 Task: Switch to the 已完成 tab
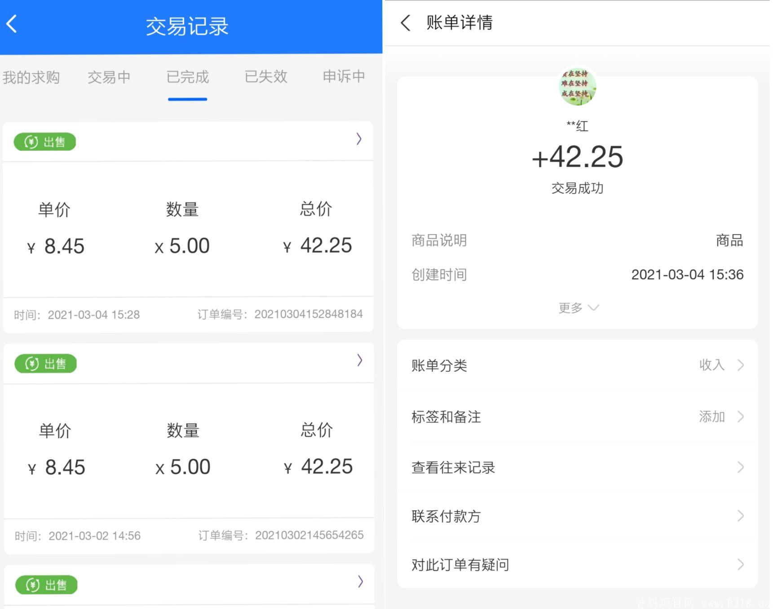coord(187,76)
